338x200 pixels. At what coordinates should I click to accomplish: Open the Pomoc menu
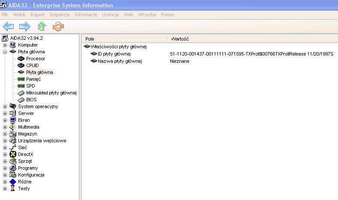167,15
